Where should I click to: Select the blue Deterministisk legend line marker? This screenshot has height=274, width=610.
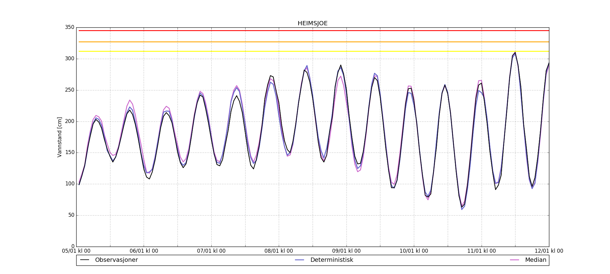coord(300,260)
